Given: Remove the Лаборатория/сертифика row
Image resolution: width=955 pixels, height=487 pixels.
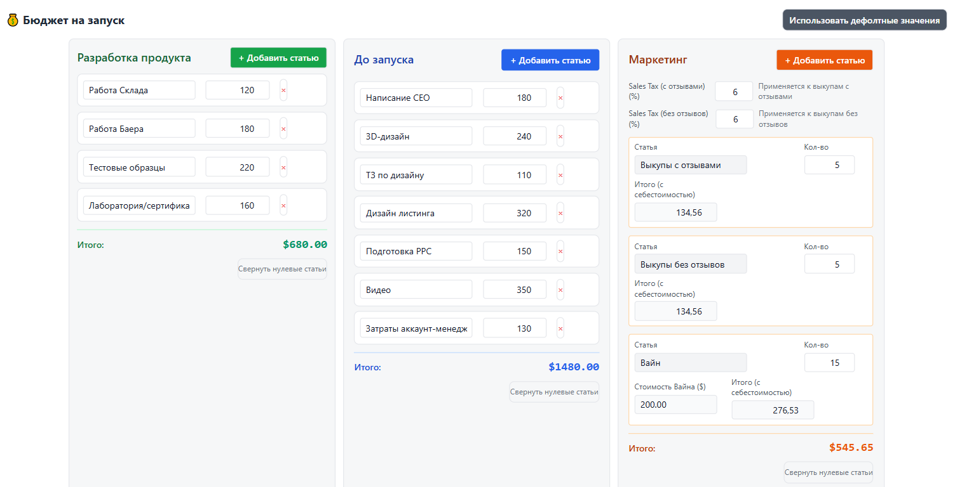Looking at the screenshot, I should click(x=283, y=205).
